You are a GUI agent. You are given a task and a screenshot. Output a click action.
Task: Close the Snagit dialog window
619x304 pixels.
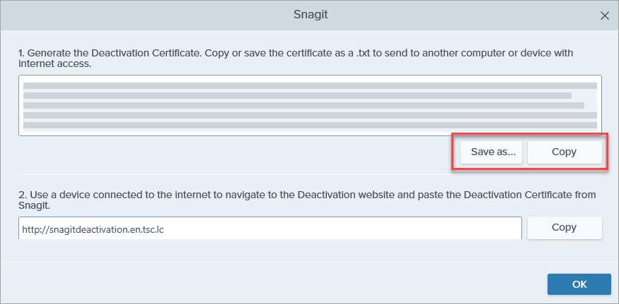pyautogui.click(x=604, y=16)
